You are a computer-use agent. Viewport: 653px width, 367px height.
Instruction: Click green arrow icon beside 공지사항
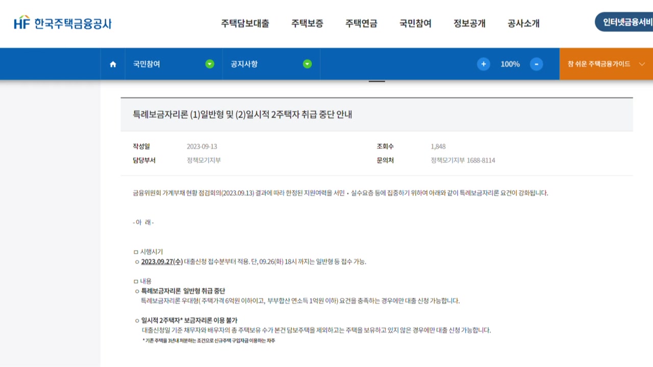point(307,64)
